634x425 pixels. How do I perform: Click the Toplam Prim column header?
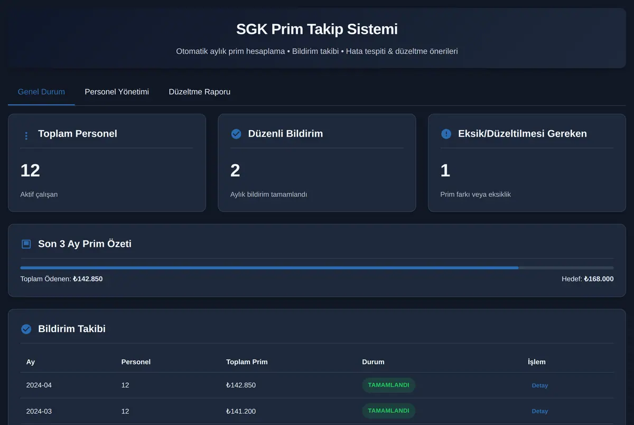click(x=247, y=362)
